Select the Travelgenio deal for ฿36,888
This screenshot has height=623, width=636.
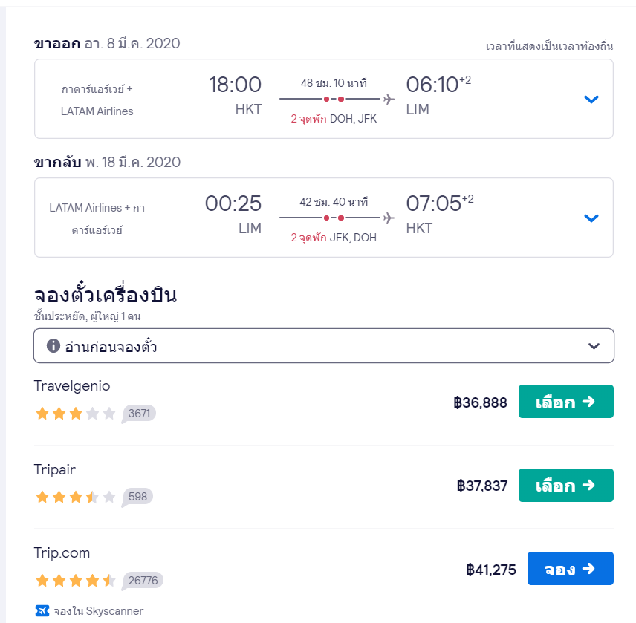click(565, 402)
